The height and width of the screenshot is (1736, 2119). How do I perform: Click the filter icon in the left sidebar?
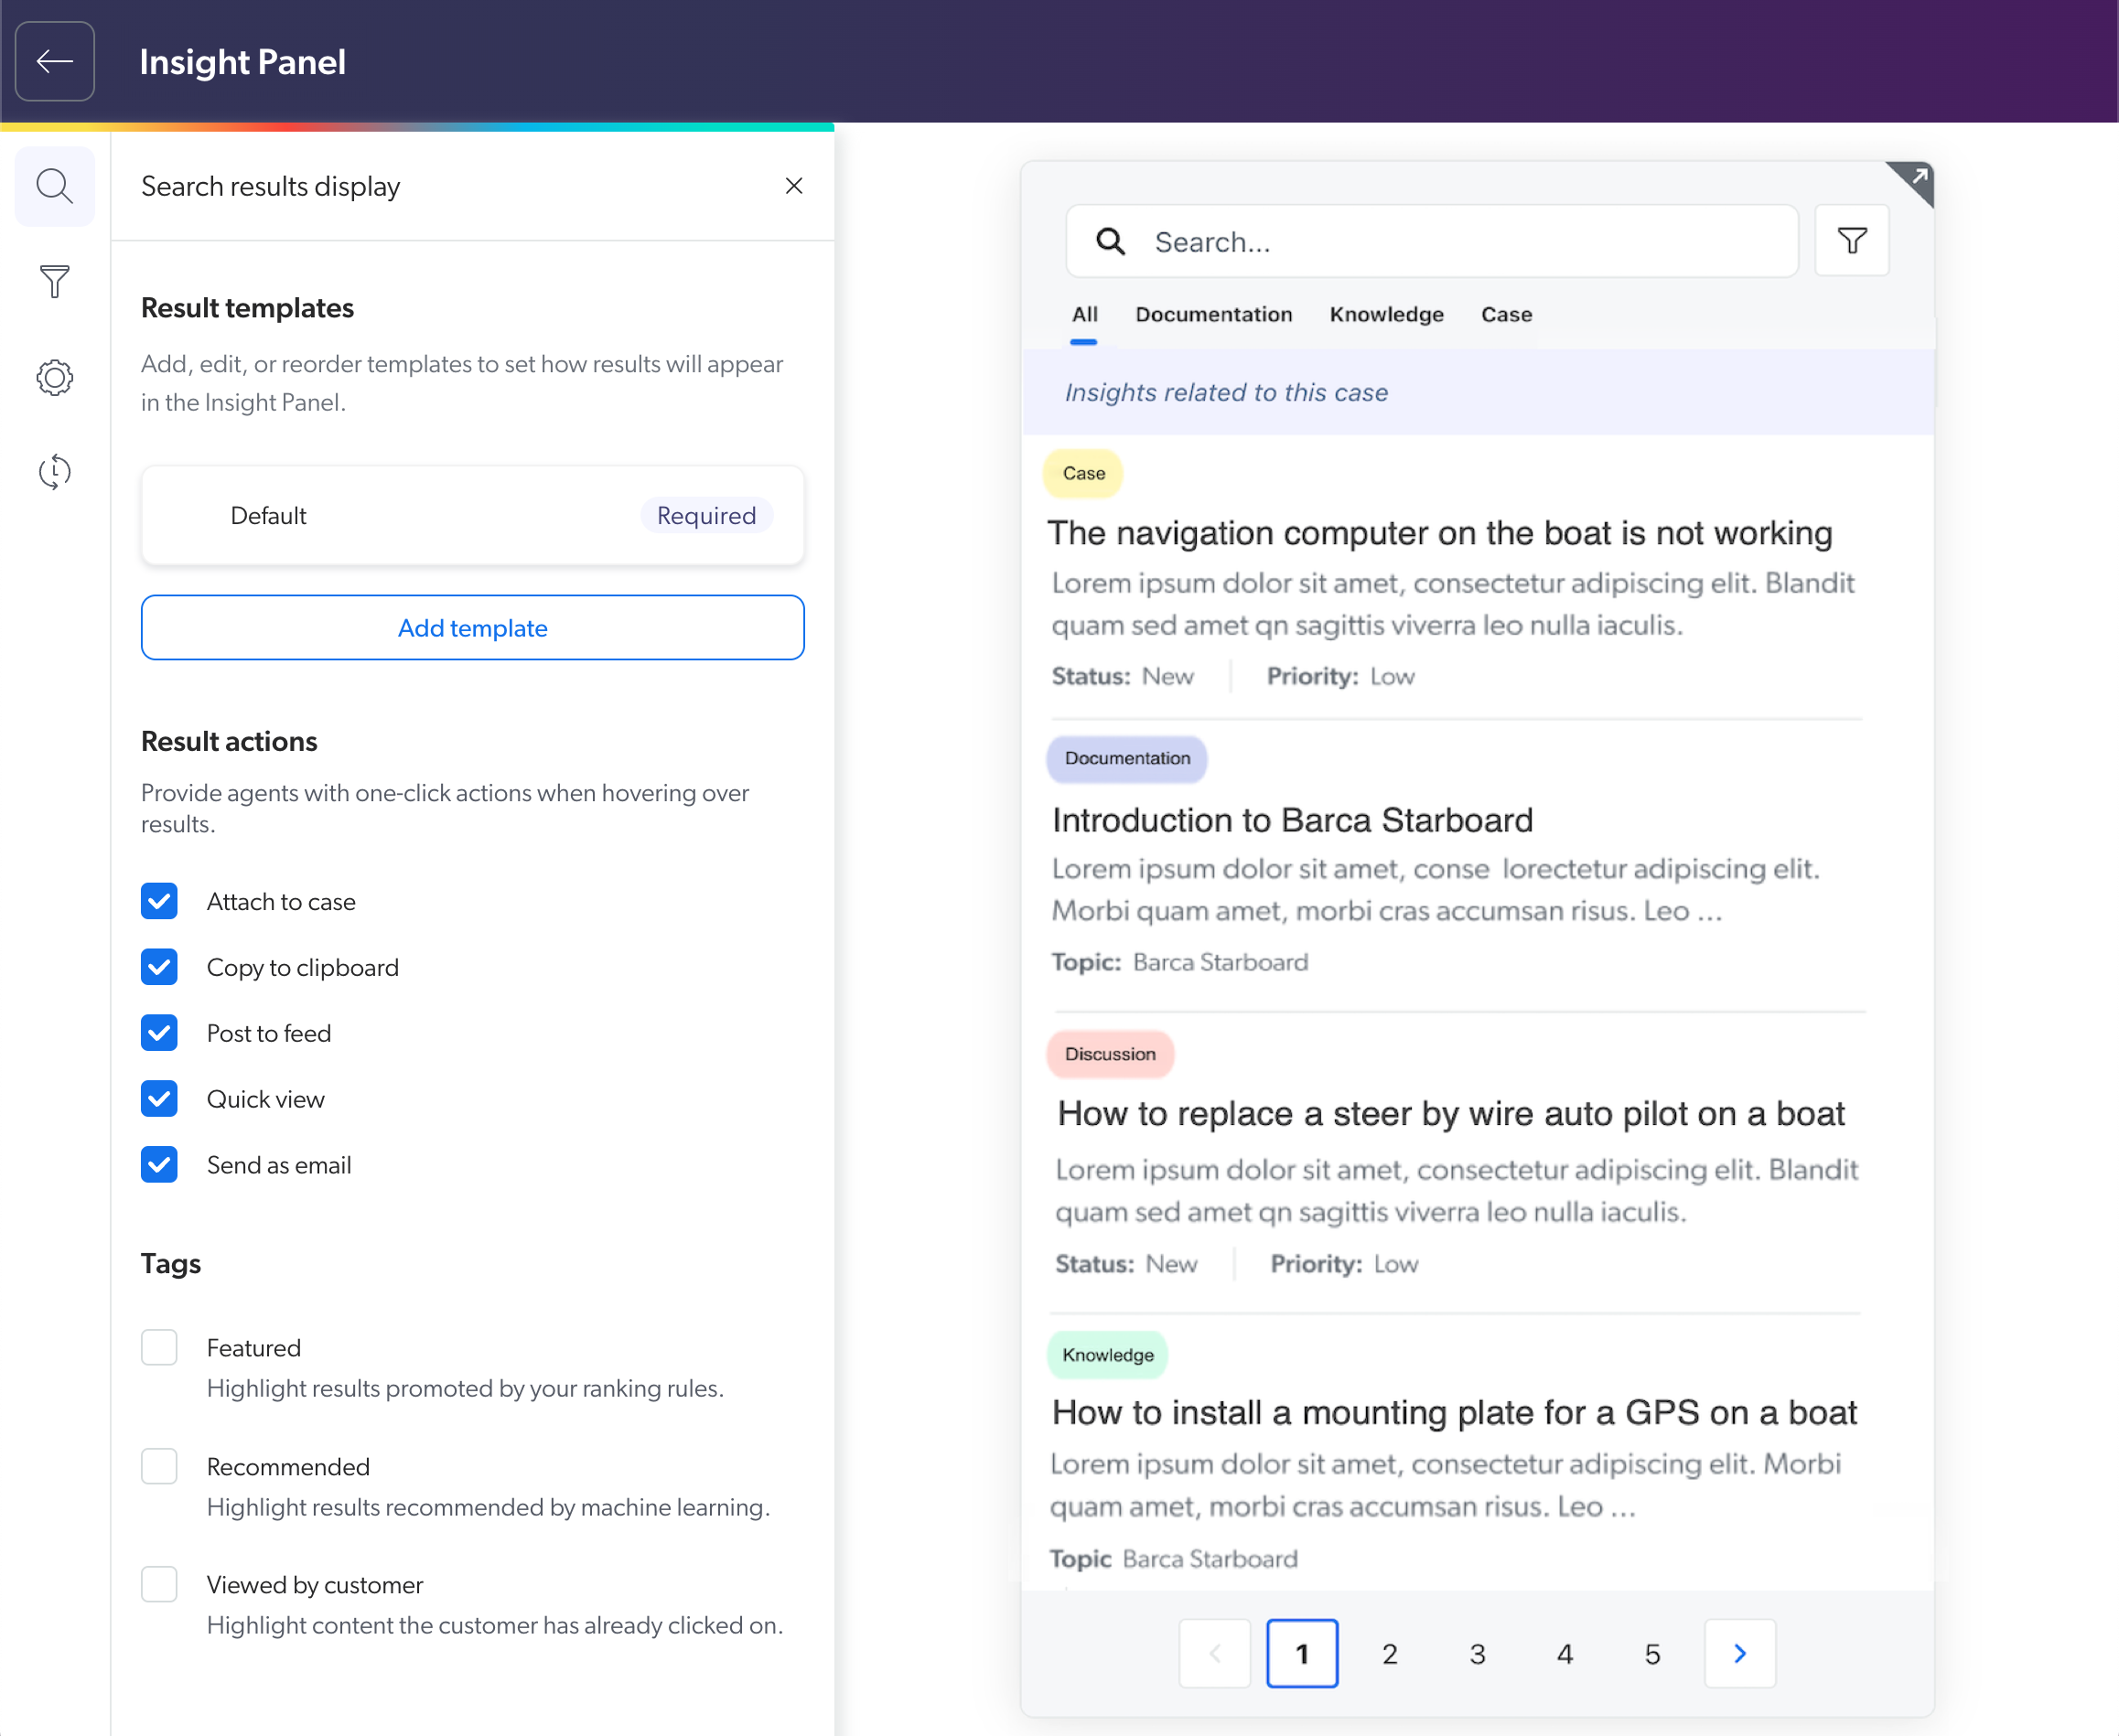55,280
